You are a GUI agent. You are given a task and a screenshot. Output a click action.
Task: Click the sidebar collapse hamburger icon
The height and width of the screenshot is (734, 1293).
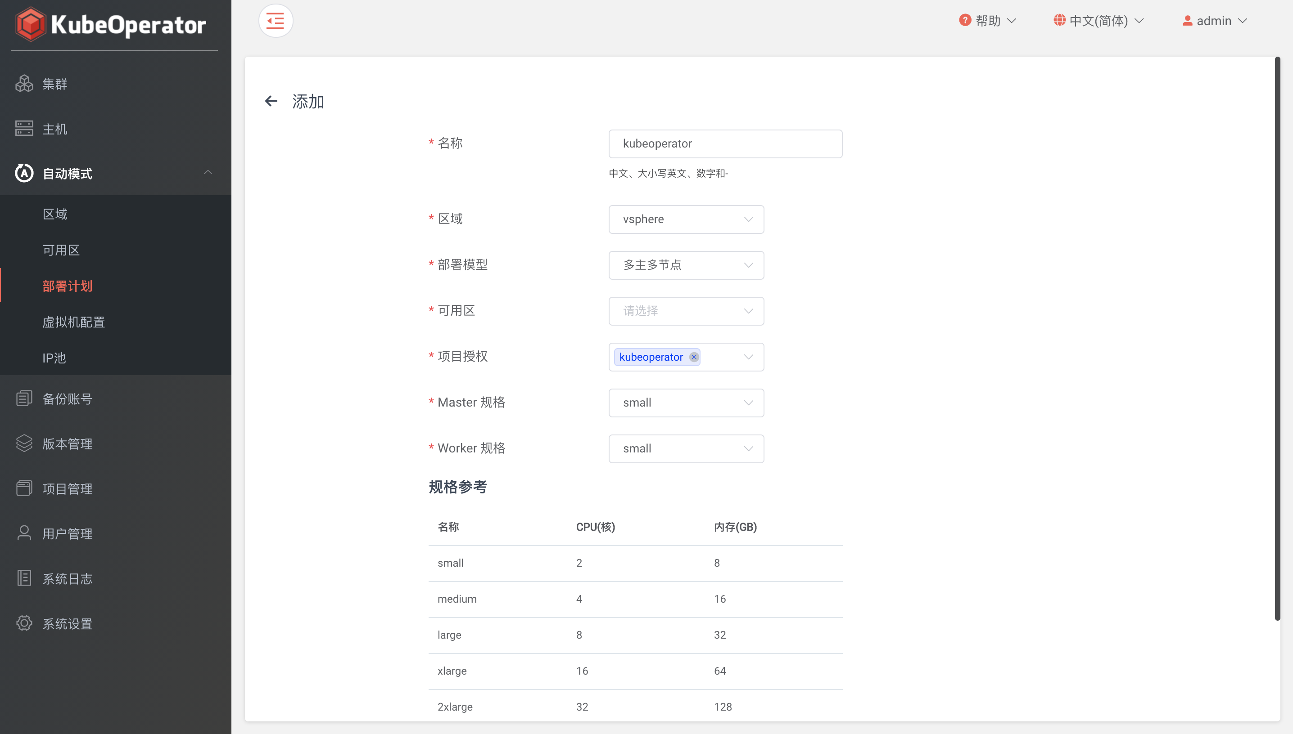click(276, 21)
